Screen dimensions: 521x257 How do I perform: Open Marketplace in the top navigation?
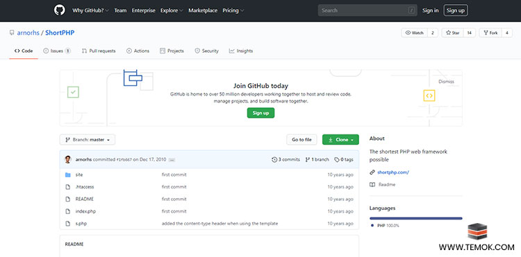pyautogui.click(x=203, y=10)
